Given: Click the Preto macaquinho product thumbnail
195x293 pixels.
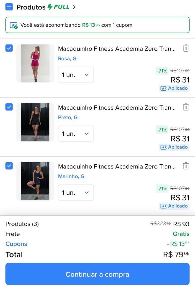Looking at the screenshot, I should 35,122.
